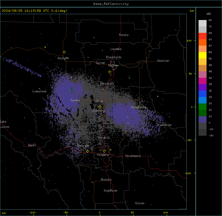The image size is (222, 216).
Task: Pick the bright yellow 51-54 dBZ swatch
Action: click(x=202, y=55)
